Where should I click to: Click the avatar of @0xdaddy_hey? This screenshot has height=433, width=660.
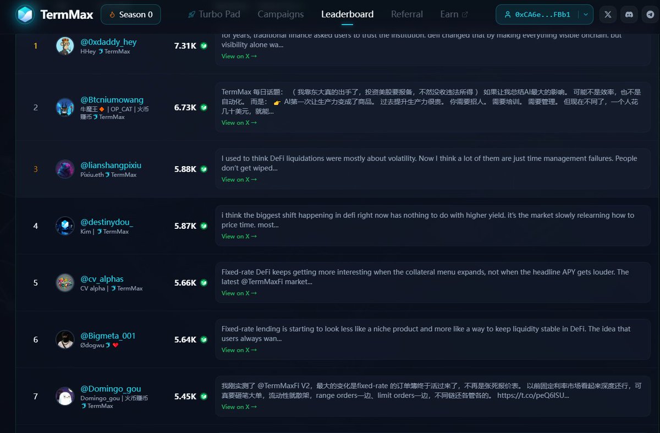(x=65, y=46)
